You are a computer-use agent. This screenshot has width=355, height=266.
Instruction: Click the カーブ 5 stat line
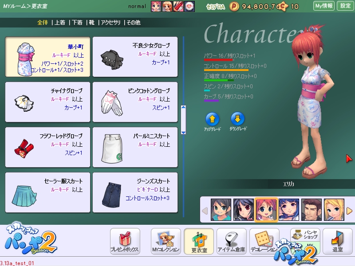(229, 97)
